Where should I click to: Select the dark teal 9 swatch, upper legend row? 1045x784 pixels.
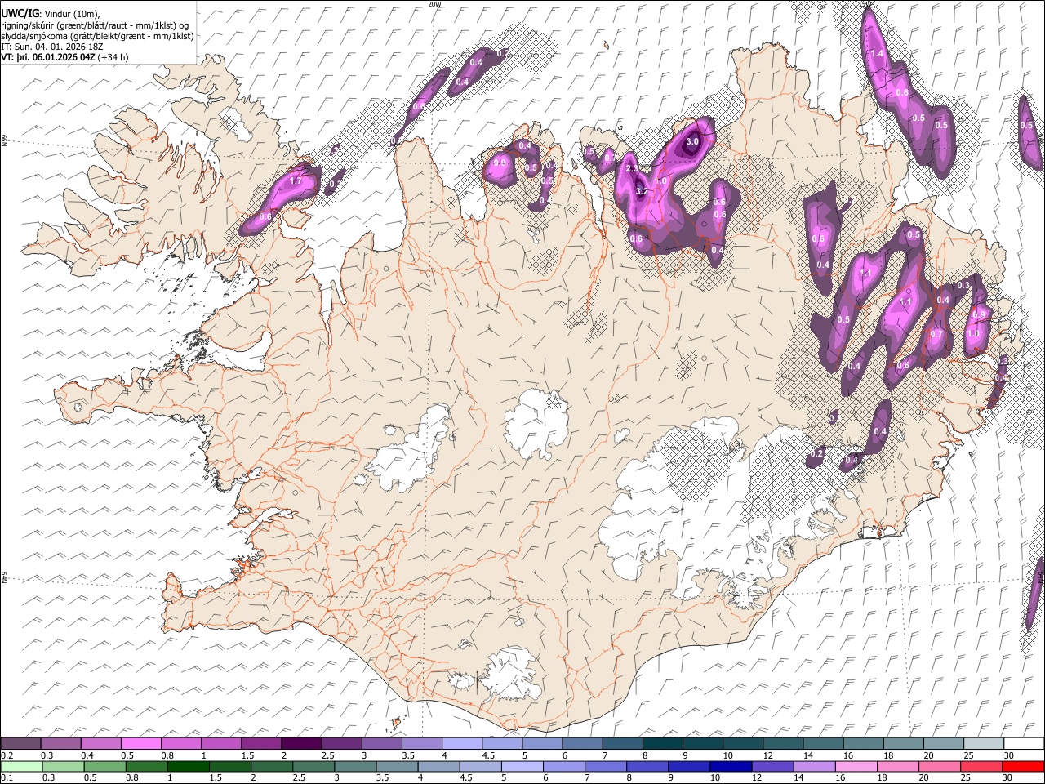[x=662, y=743]
